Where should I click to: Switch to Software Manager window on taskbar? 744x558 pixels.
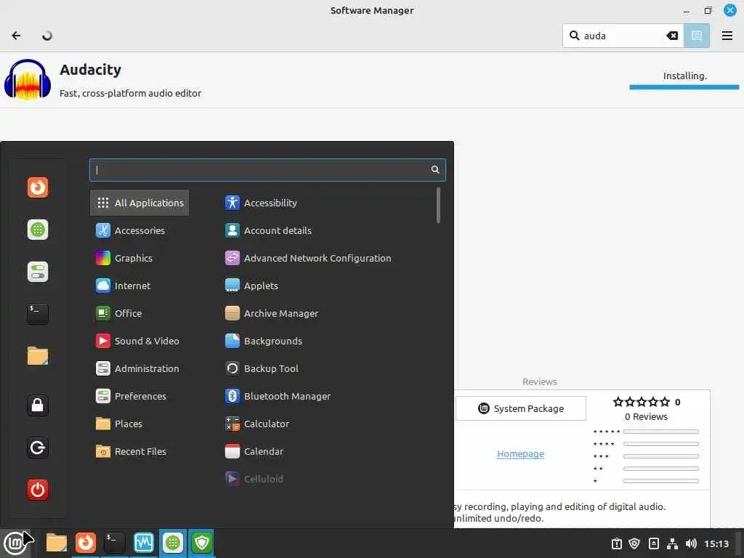click(173, 542)
